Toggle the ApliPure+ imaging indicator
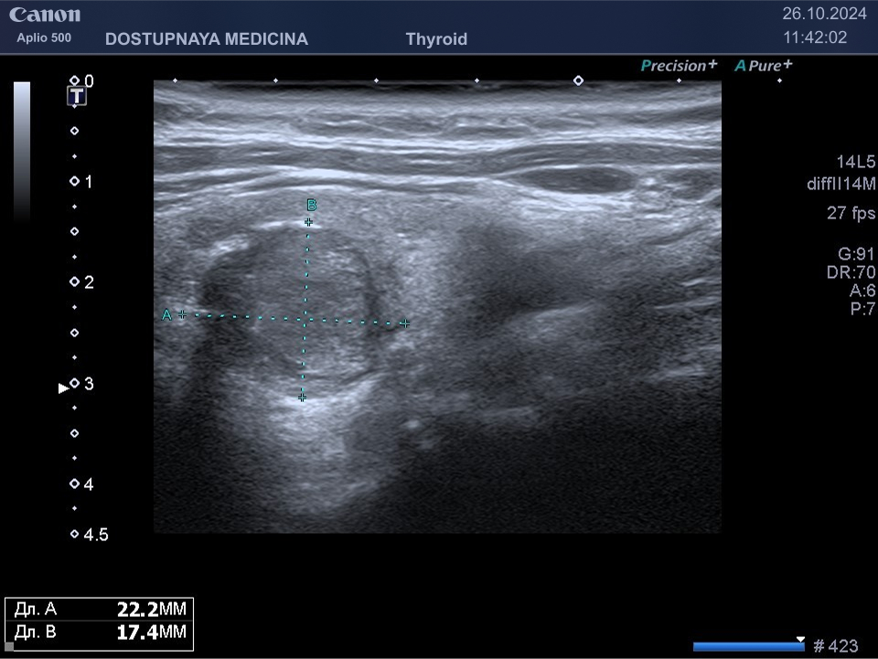The image size is (878, 659). 764,65
